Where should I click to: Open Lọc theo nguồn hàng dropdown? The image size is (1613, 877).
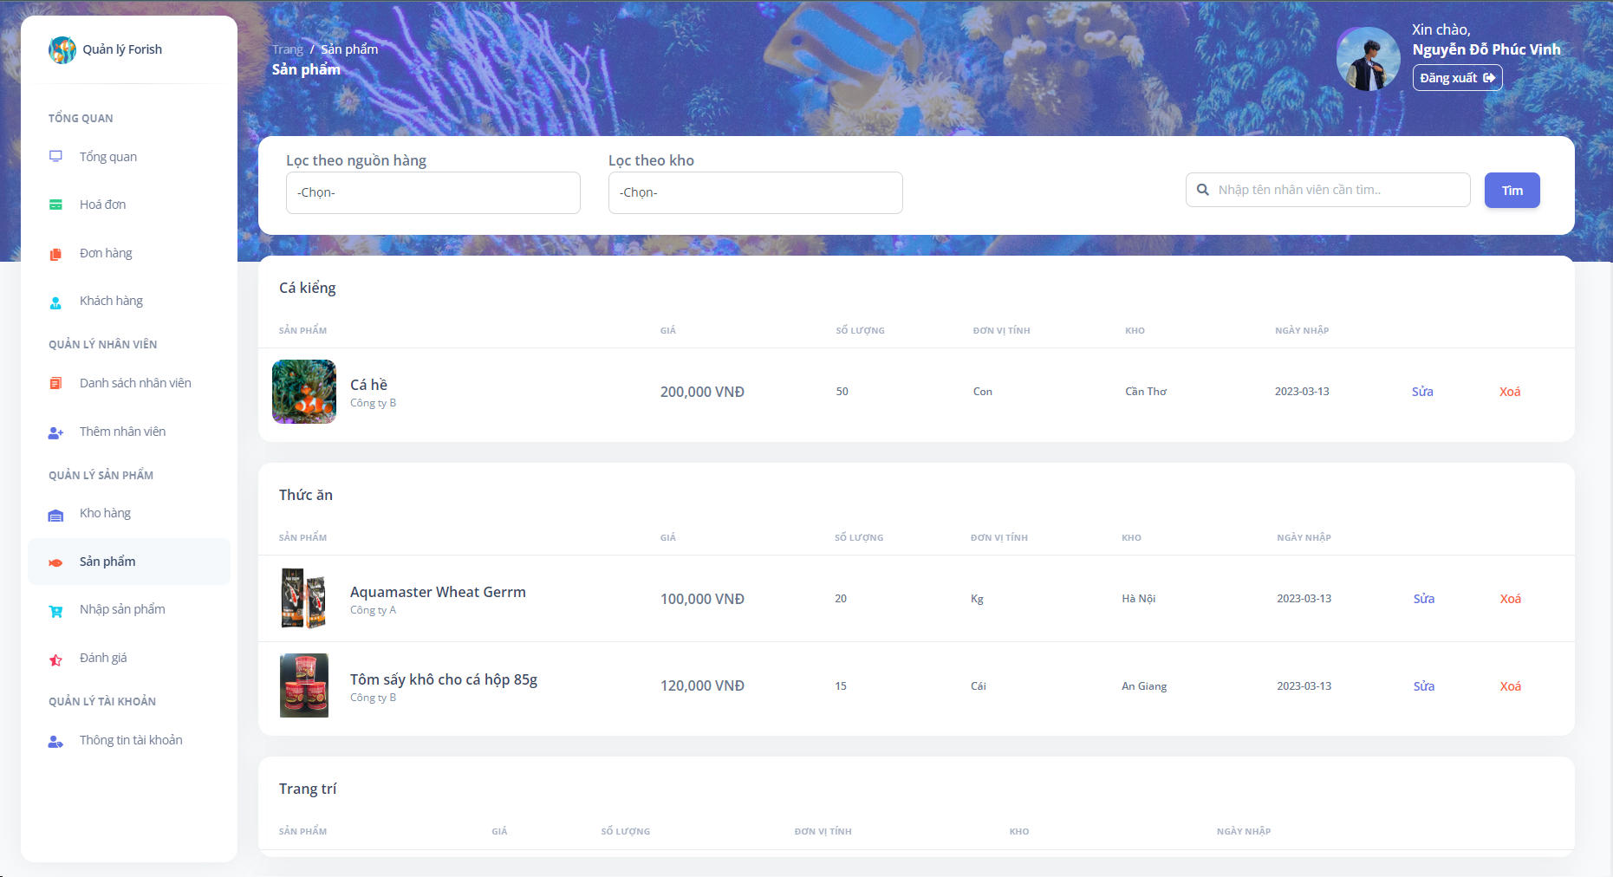coord(433,192)
